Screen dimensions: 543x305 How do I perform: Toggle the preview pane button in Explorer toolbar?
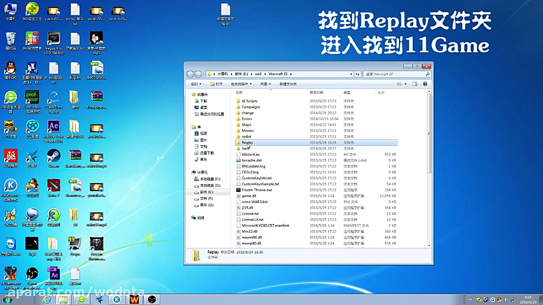coord(415,84)
